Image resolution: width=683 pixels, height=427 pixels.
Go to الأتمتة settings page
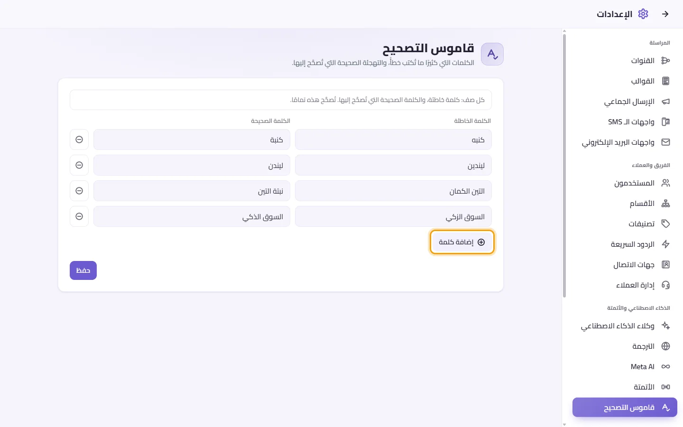tap(625, 387)
